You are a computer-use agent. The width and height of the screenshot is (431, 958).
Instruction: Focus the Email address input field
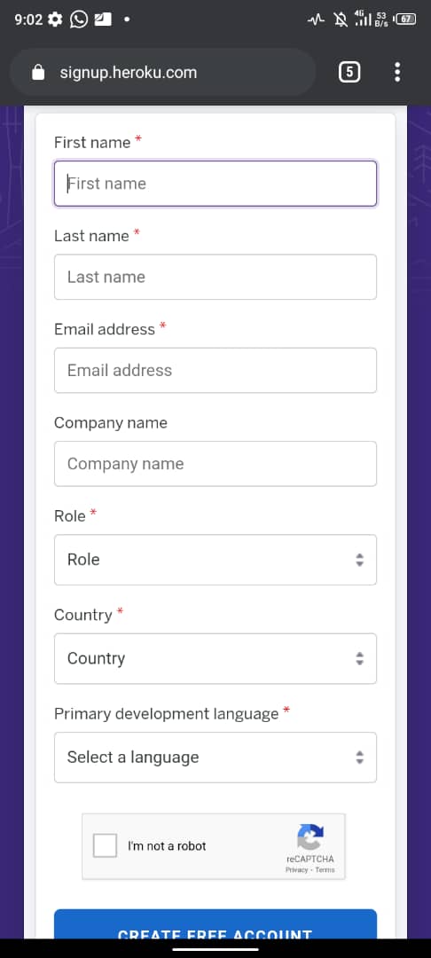[215, 370]
